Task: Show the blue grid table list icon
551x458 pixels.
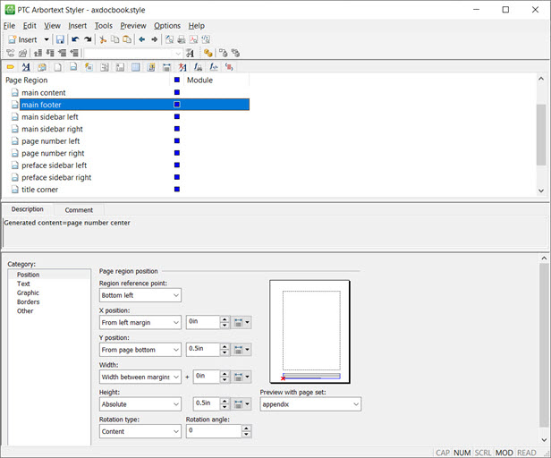Action: (x=135, y=67)
